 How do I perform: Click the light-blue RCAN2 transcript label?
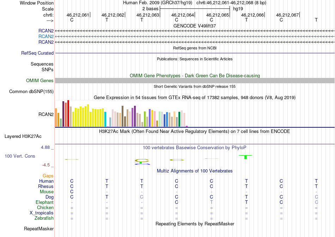46,37
